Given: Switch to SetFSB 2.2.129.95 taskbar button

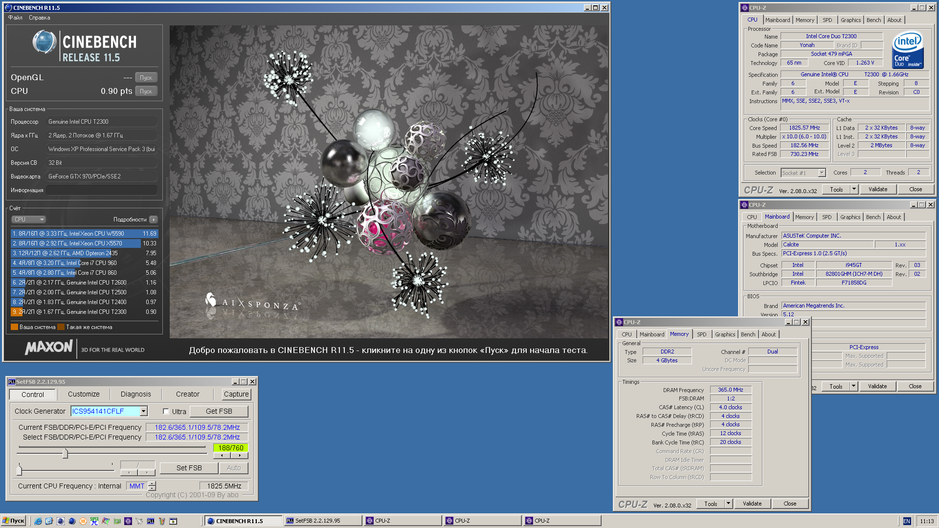Looking at the screenshot, I should (x=323, y=521).
